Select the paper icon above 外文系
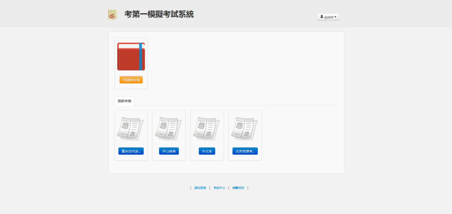Image resolution: width=452 pixels, height=214 pixels. (x=207, y=128)
